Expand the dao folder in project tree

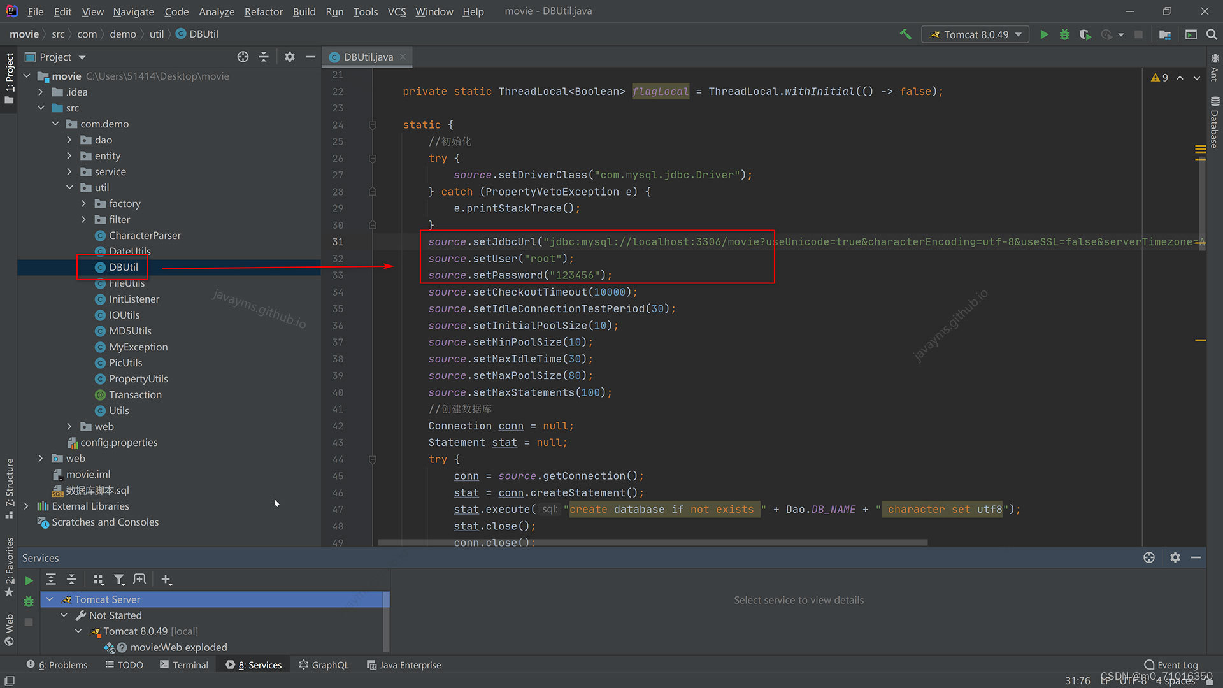(71, 140)
